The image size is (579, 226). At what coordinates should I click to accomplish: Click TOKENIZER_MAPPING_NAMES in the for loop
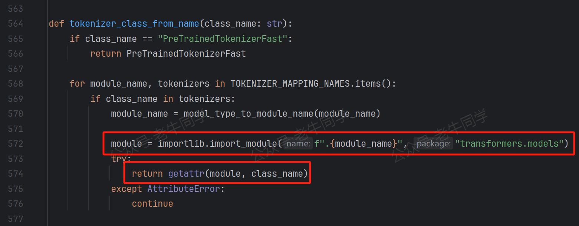[x=290, y=84]
